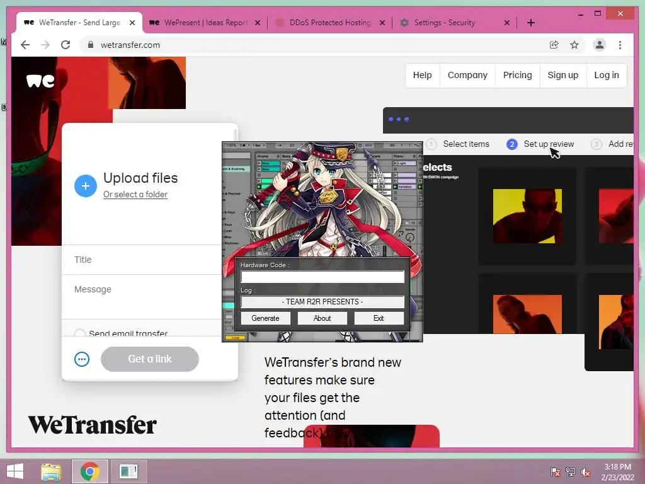Click the WeTransfer wordmark at bottom left
645x484 pixels.
(92, 425)
